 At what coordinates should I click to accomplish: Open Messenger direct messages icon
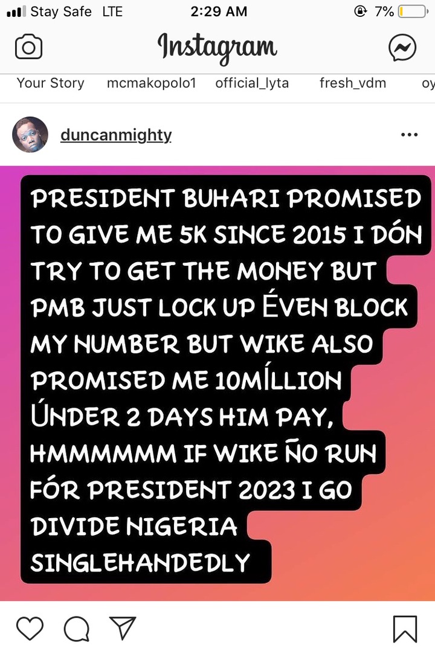[x=402, y=47]
